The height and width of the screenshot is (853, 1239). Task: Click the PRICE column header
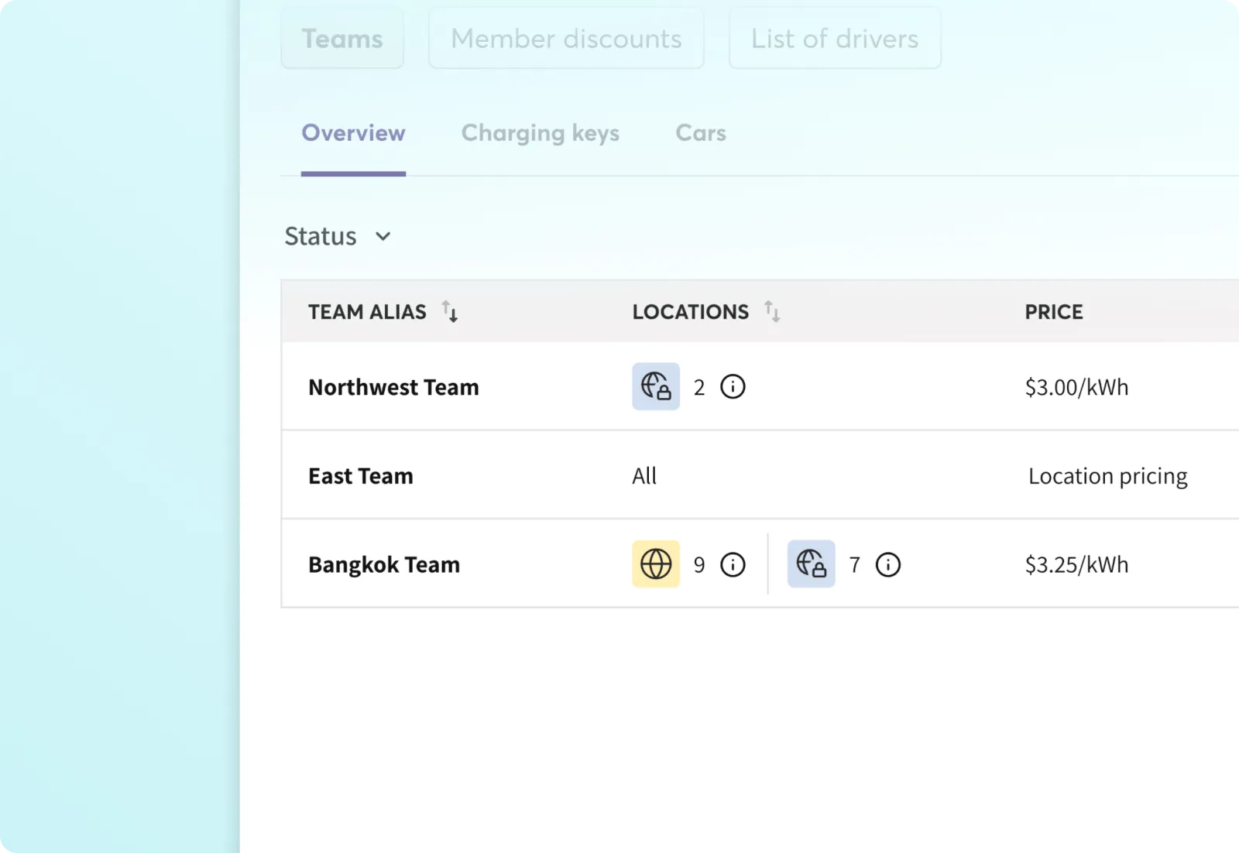(1053, 312)
